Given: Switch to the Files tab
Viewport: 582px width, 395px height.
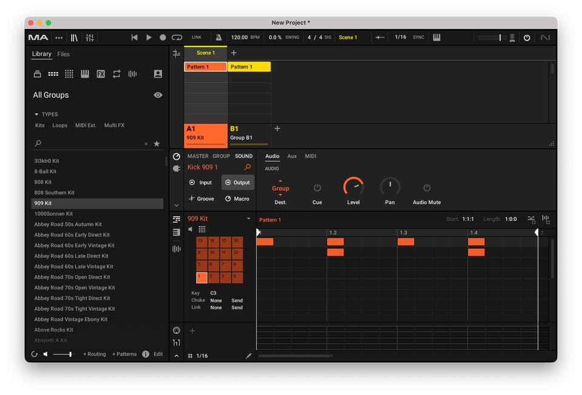Looking at the screenshot, I should click(x=63, y=54).
